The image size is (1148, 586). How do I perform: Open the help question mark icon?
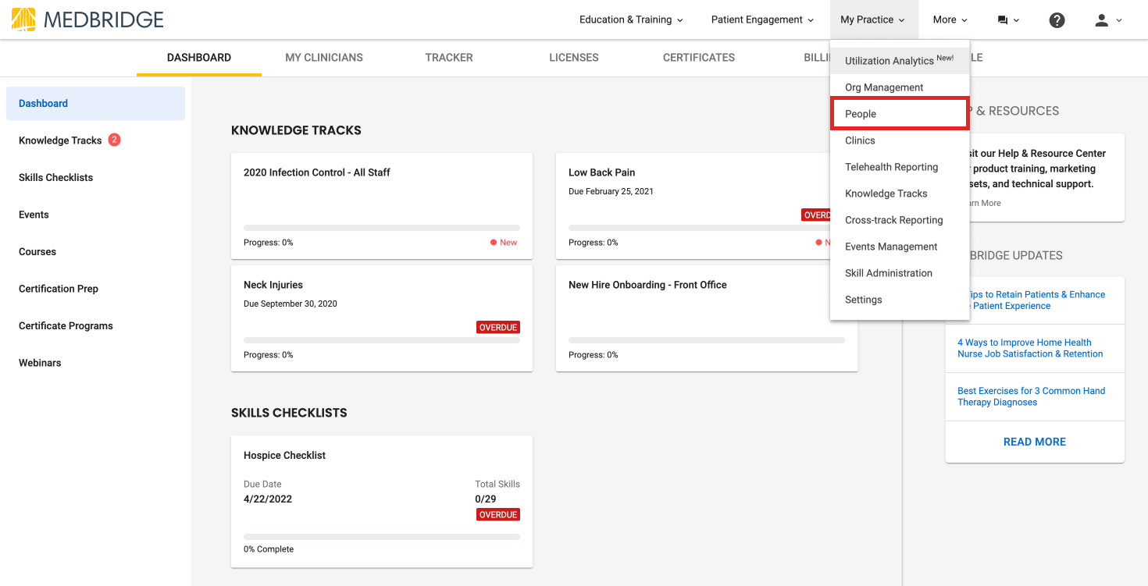pyautogui.click(x=1057, y=20)
